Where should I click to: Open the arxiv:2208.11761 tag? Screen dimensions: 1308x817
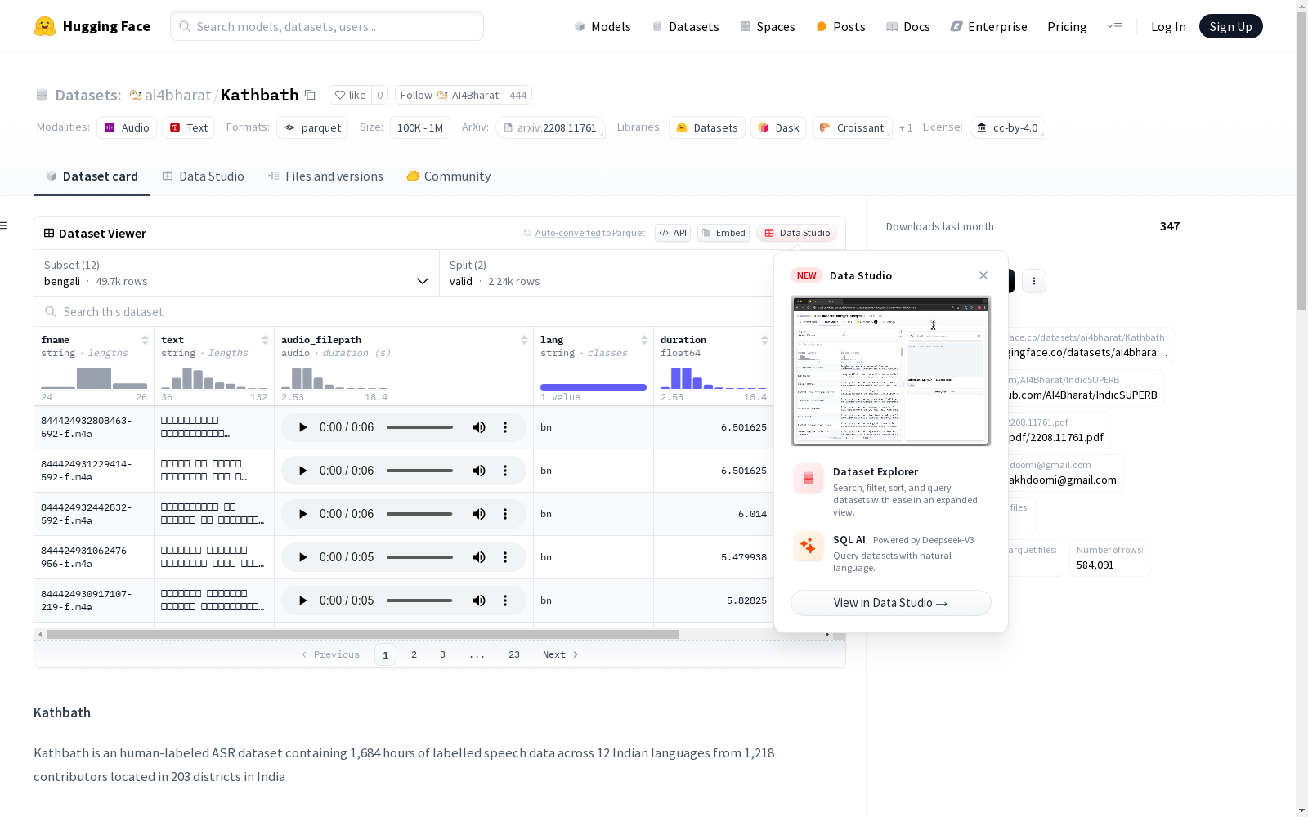point(550,127)
